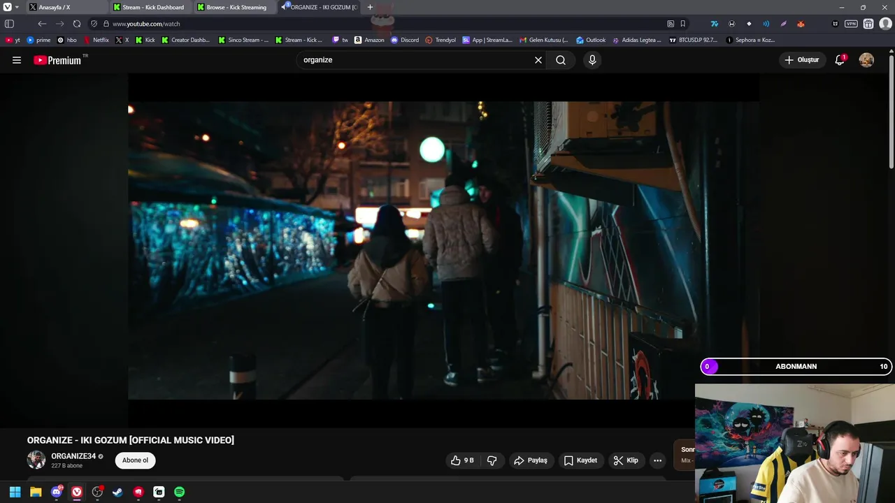Open hbo bookmark
This screenshot has width=895, height=503.
pyautogui.click(x=67, y=40)
